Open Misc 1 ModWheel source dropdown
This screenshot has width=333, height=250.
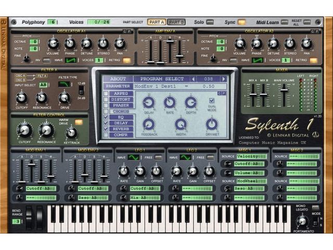pos(252,181)
